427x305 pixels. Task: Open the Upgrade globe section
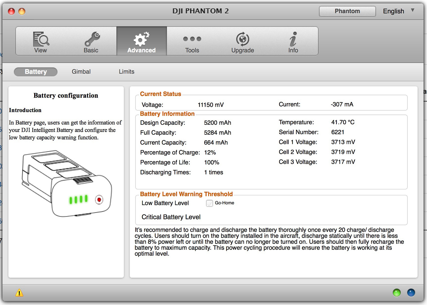click(x=243, y=42)
